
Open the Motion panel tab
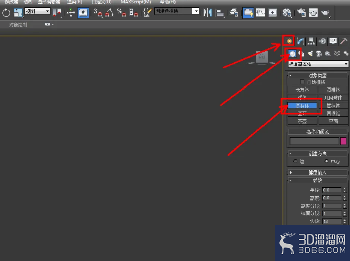pos(322,41)
